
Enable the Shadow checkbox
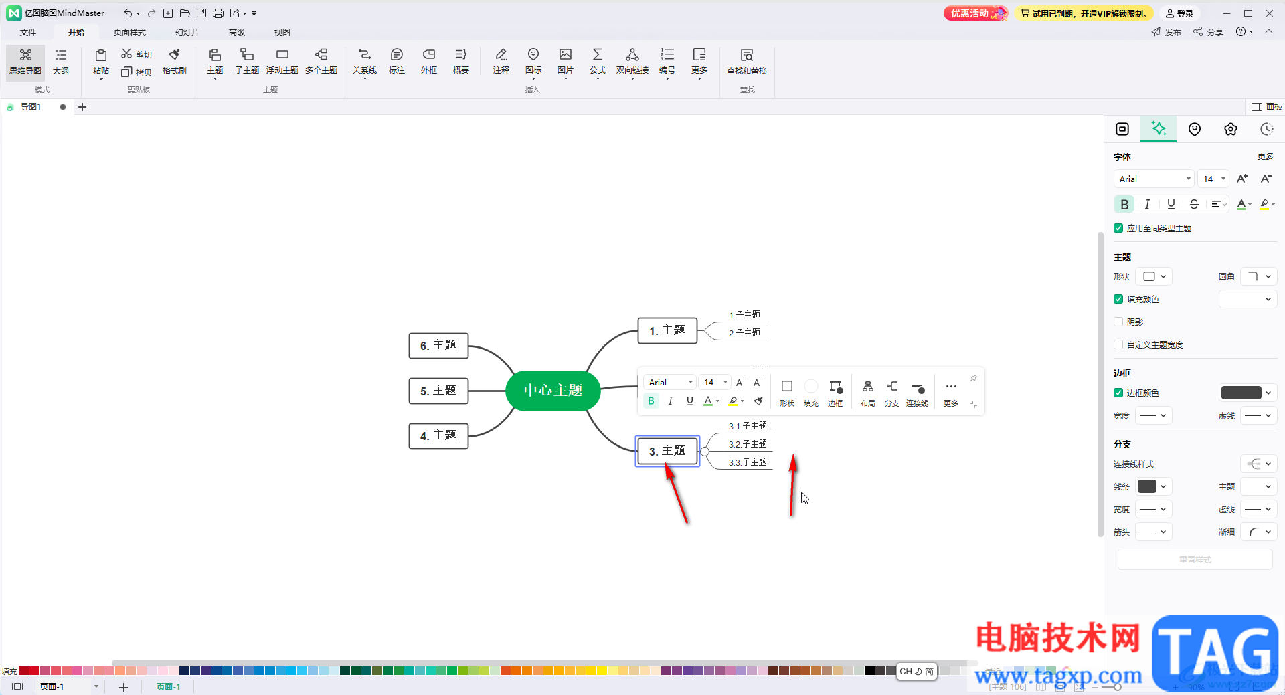(1118, 322)
